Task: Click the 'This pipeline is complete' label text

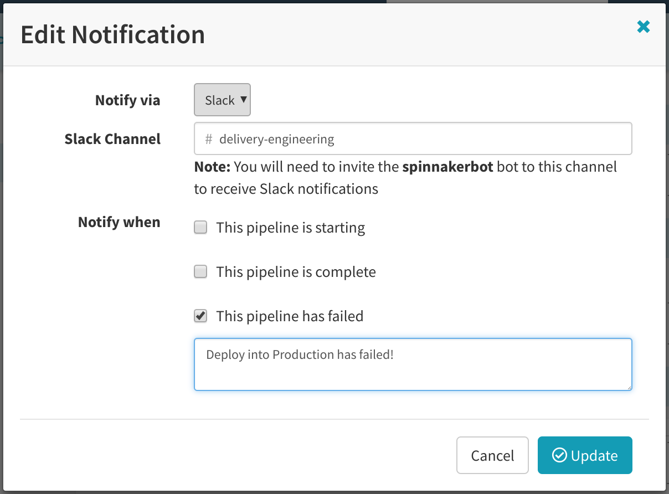Action: (x=296, y=272)
